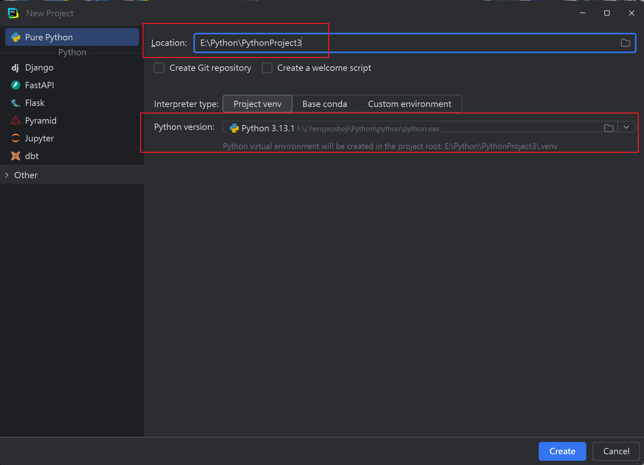This screenshot has height=465, width=644.
Task: Pick the dbt project type
Action: click(x=72, y=156)
